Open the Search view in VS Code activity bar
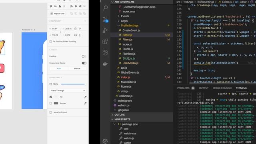This screenshot has height=144, width=256. click(105, 8)
